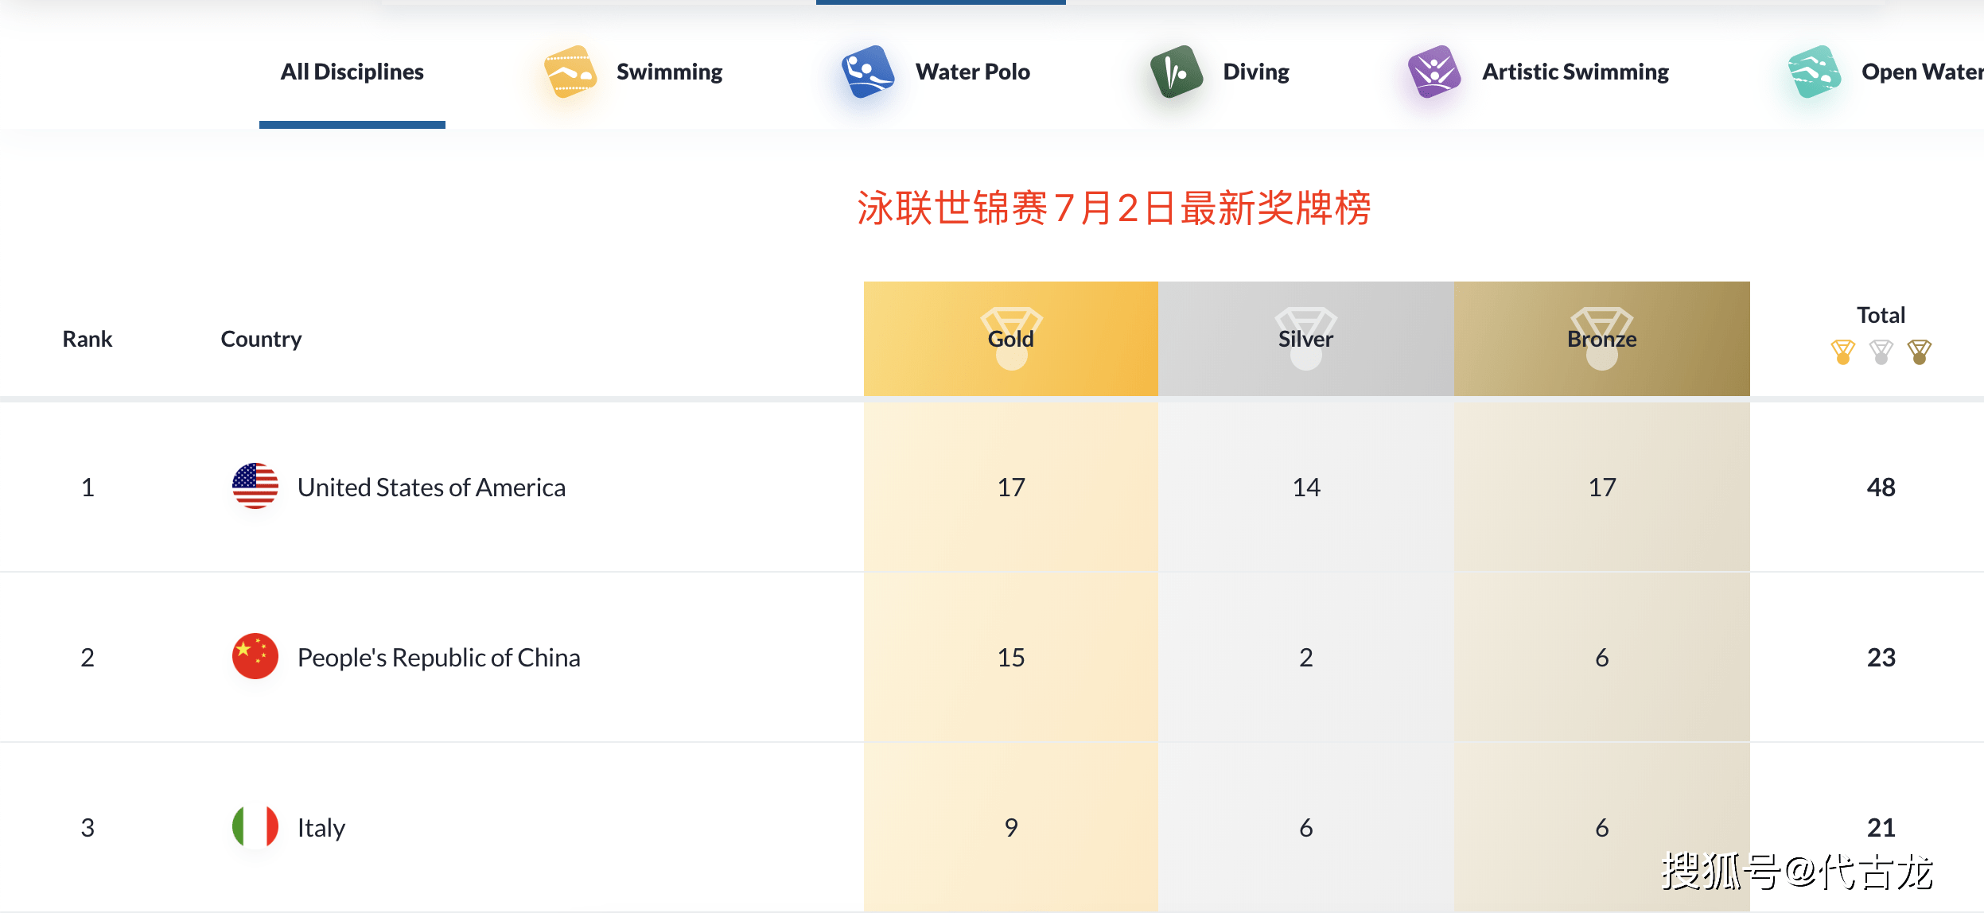Click the United States flag icon
This screenshot has height=913, width=1984.
[x=255, y=486]
